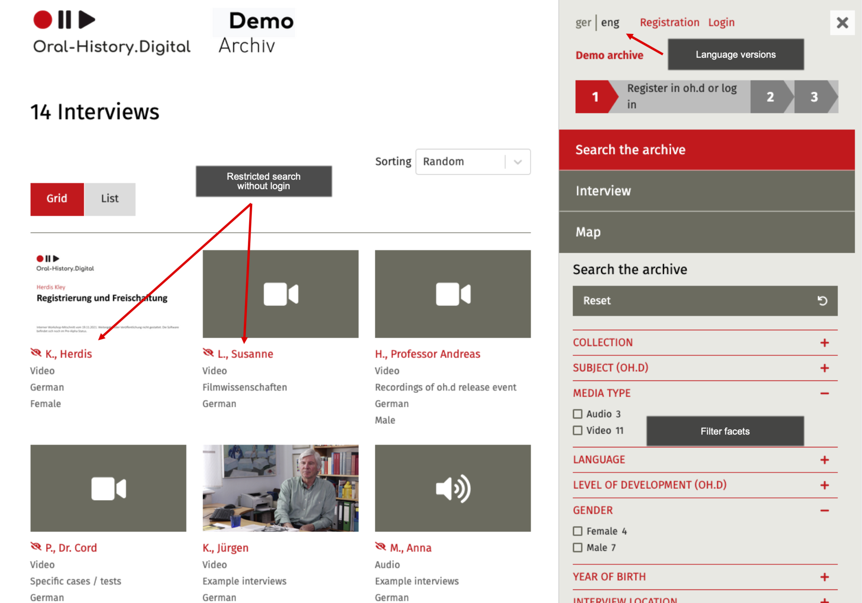The width and height of the screenshot is (862, 603).
Task: Click the crossed-eye icon beside K., Herdis
Action: (36, 353)
